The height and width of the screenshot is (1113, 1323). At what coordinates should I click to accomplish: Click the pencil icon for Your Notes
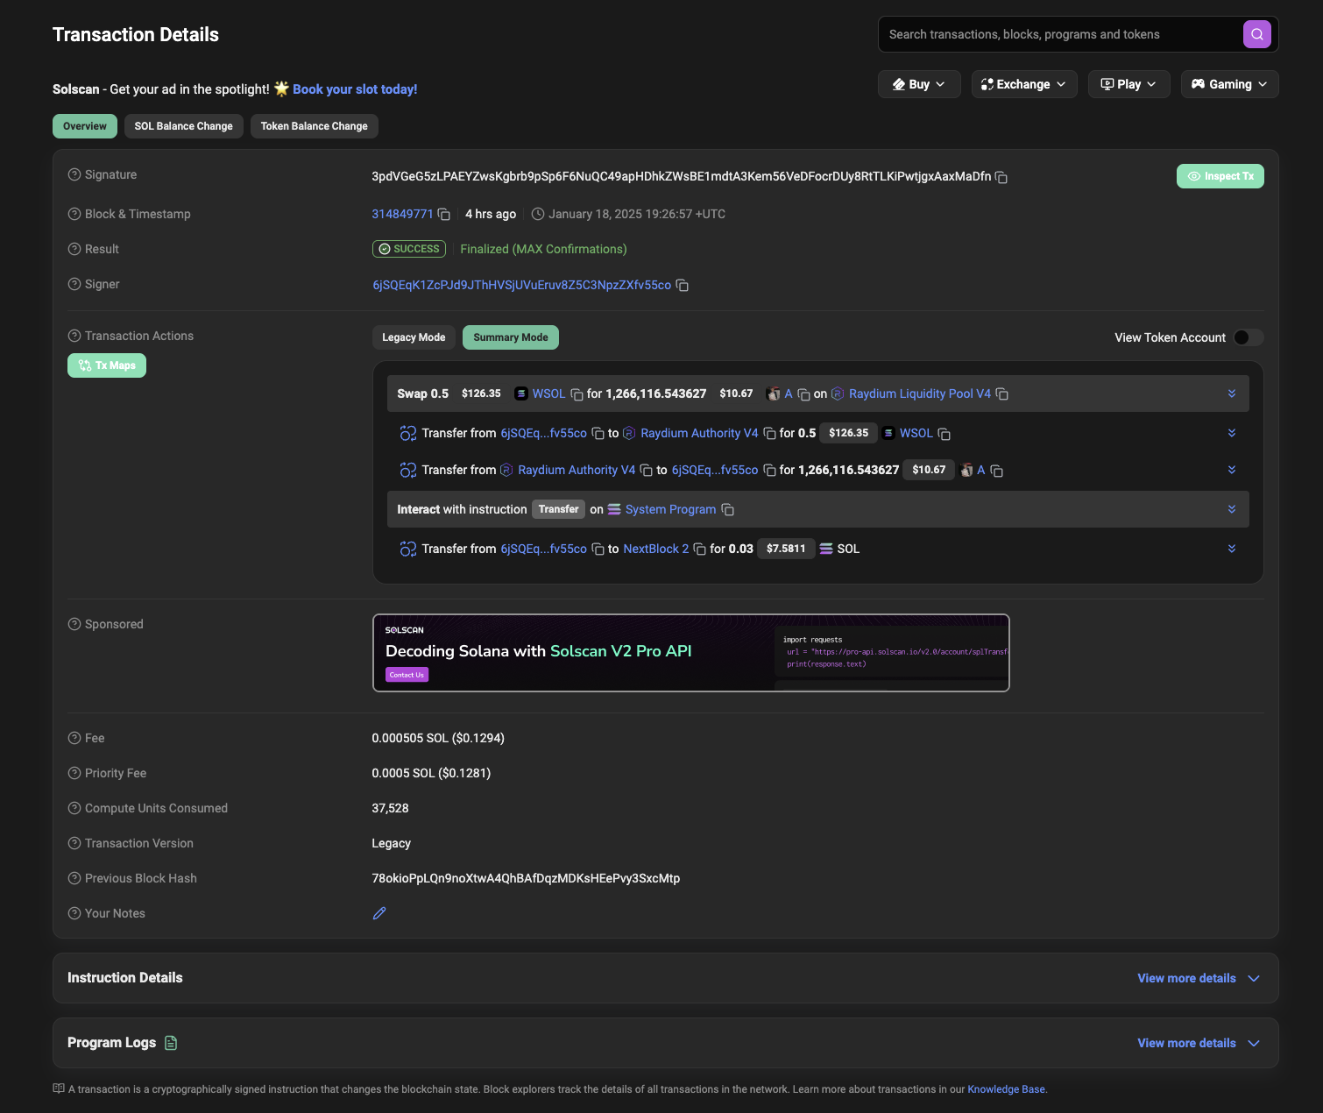coord(379,913)
